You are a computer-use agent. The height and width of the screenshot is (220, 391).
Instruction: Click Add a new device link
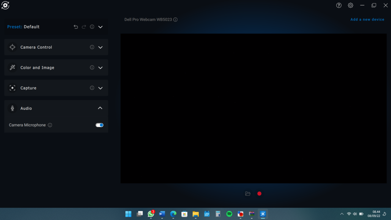click(367, 20)
